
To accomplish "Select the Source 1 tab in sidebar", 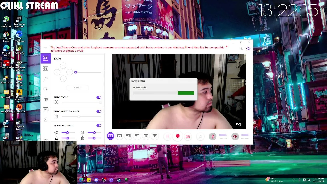I will point(45,58).
